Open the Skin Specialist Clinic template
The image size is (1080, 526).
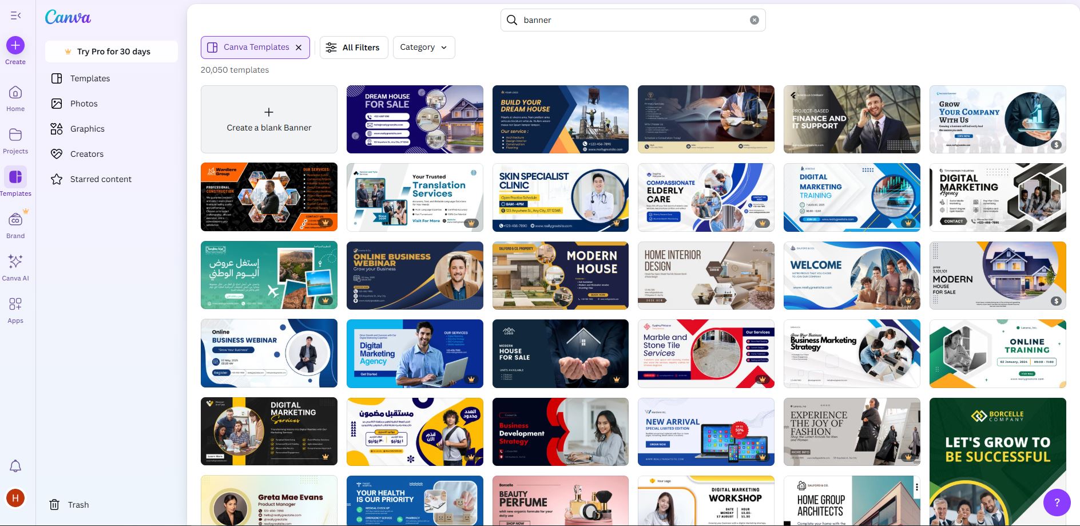(560, 197)
